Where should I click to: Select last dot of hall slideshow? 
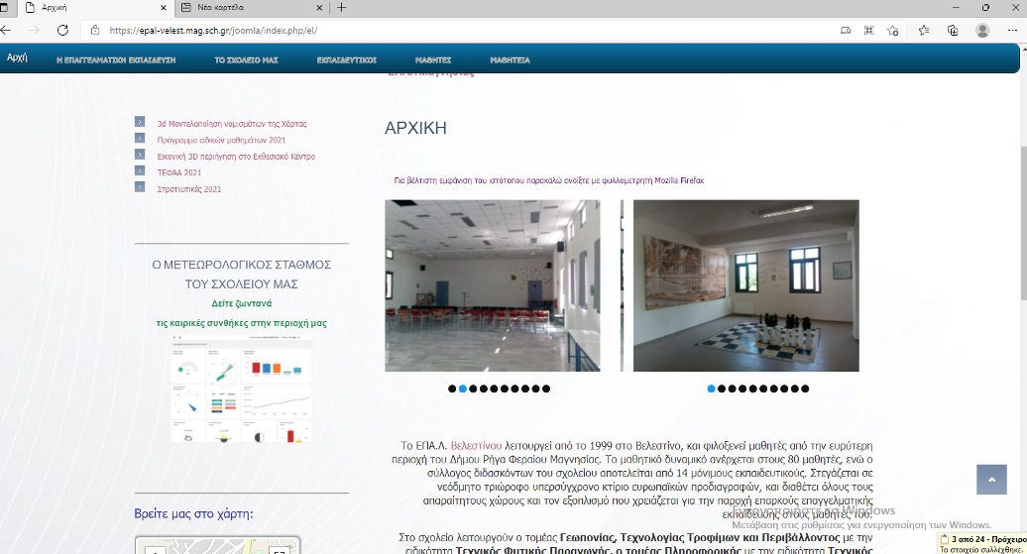[546, 388]
